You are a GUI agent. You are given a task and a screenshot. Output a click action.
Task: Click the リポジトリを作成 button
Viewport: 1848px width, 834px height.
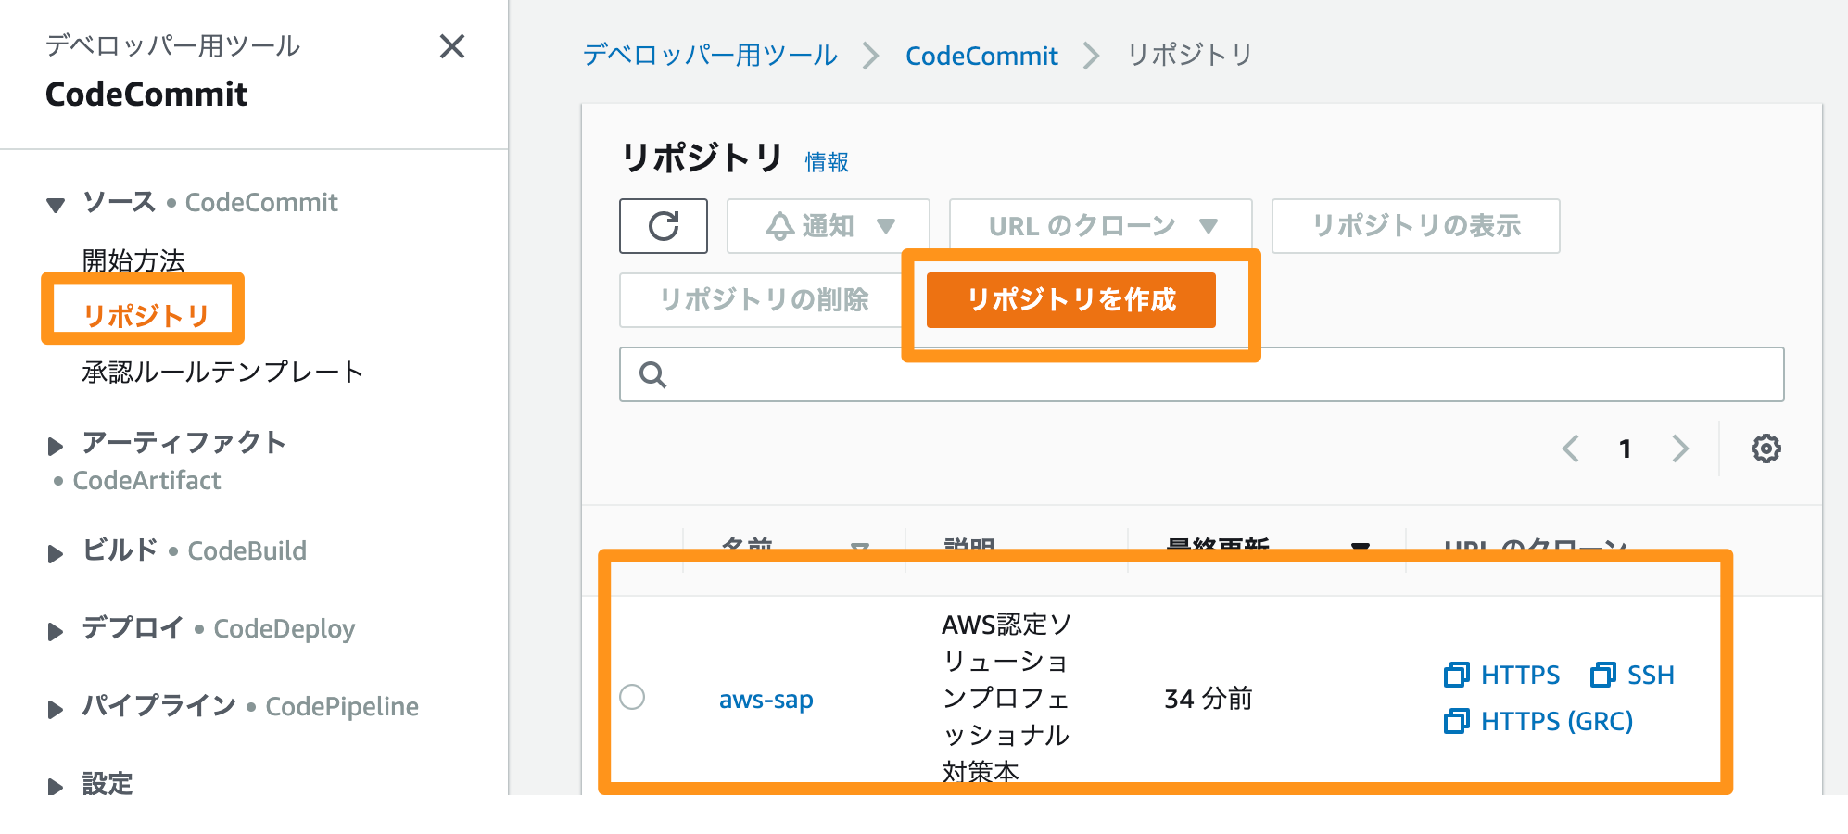pyautogui.click(x=1070, y=300)
